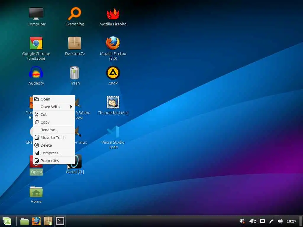The image size is (303, 227).
Task: Expand the Open With submenu
Action: pyautogui.click(x=54, y=107)
